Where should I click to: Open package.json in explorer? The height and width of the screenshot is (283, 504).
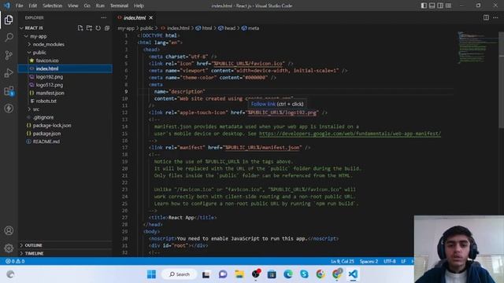(46, 133)
